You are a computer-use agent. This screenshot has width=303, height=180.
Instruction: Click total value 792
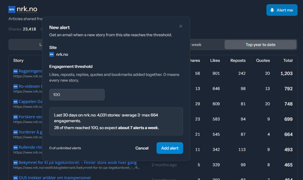point(288,89)
